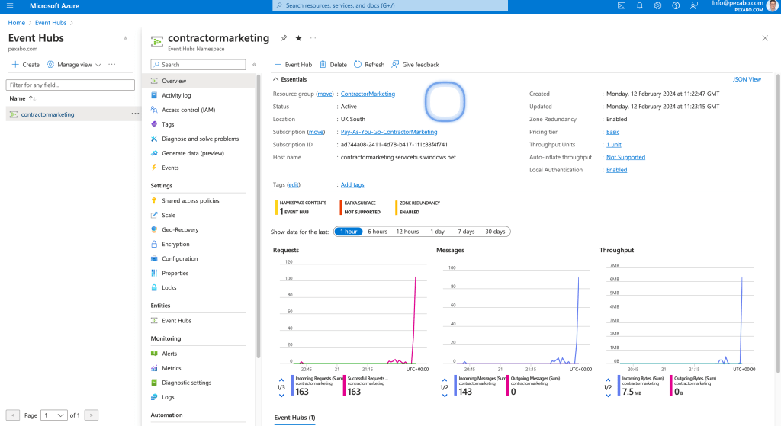Close the contractormarketing blade
Viewport: 781px width, 426px height.
click(x=765, y=38)
